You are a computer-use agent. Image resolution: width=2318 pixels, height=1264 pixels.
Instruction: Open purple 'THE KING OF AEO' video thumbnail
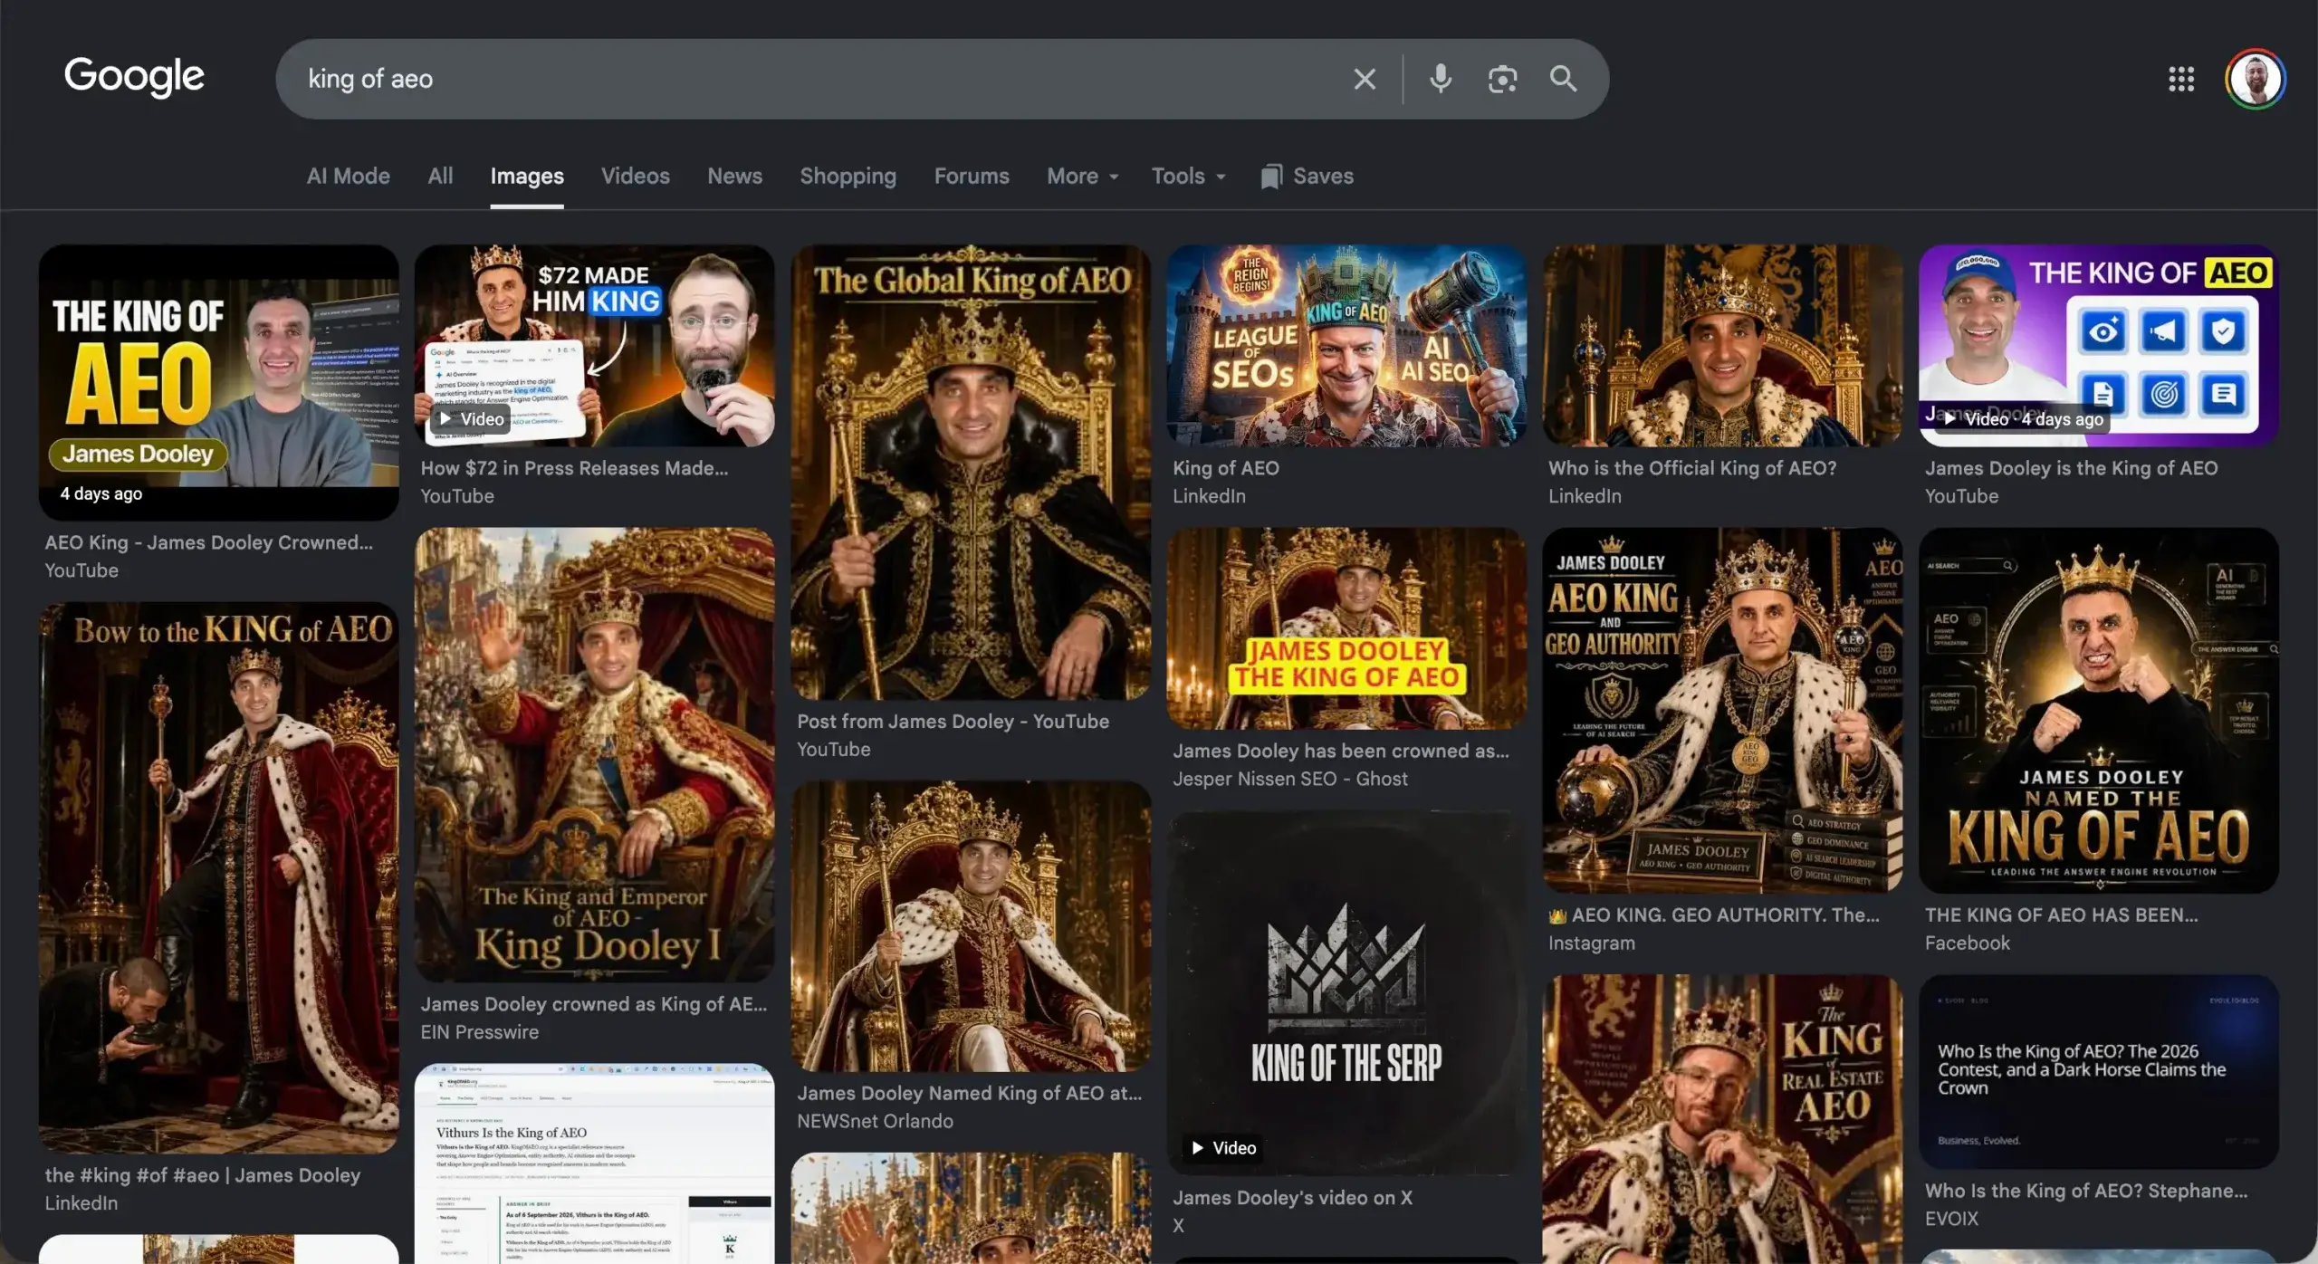pyautogui.click(x=2098, y=345)
